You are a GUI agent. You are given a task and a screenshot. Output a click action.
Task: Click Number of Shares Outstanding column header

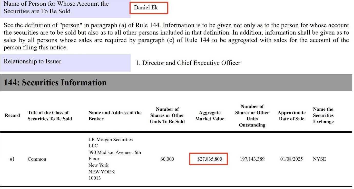click(252, 115)
